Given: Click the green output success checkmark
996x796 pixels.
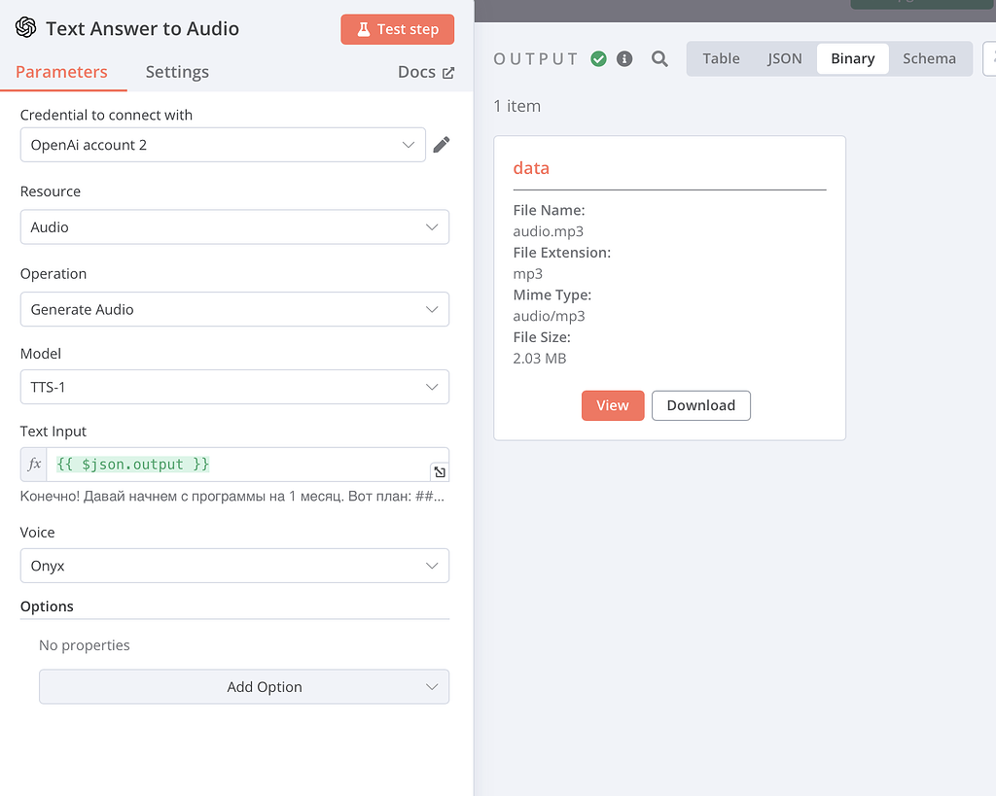Looking at the screenshot, I should (x=598, y=59).
